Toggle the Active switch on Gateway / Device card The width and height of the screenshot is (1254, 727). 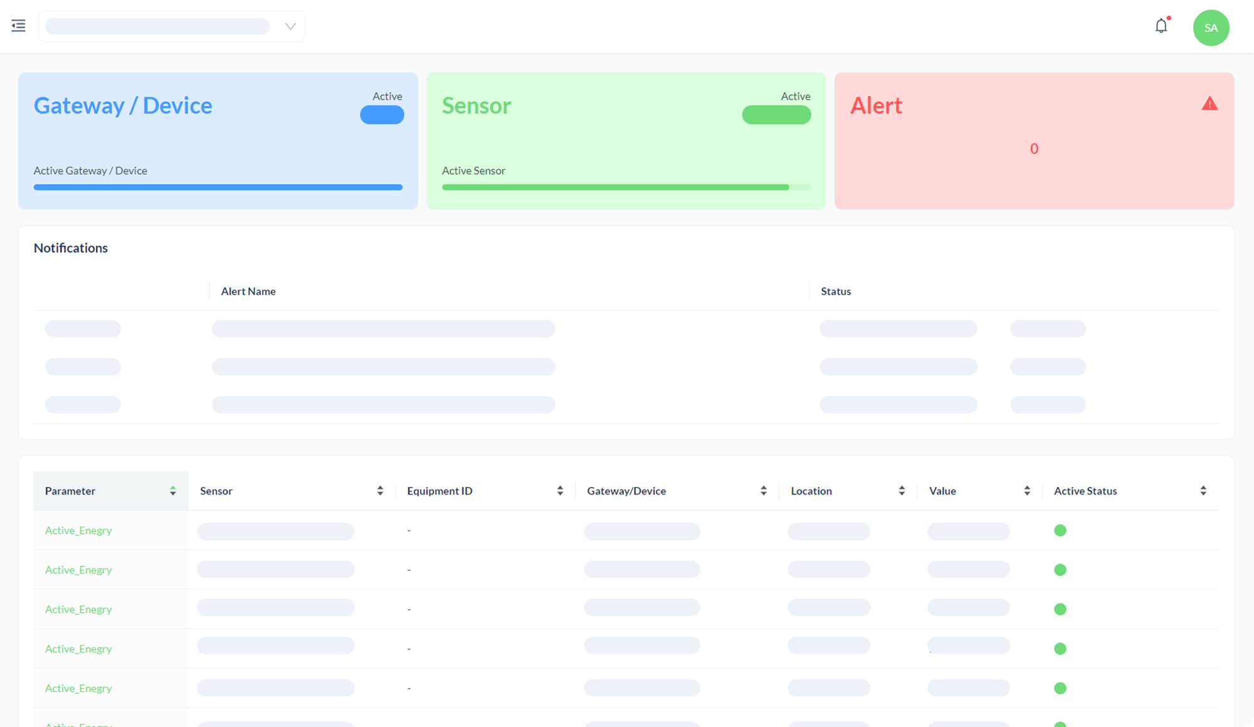pyautogui.click(x=382, y=115)
